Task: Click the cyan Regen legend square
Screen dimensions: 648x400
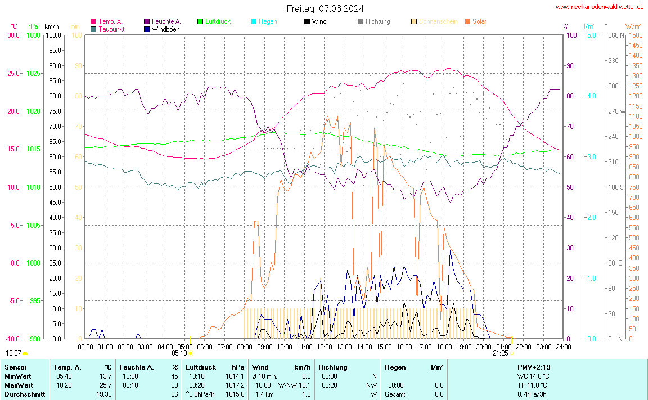Action: pos(254,21)
